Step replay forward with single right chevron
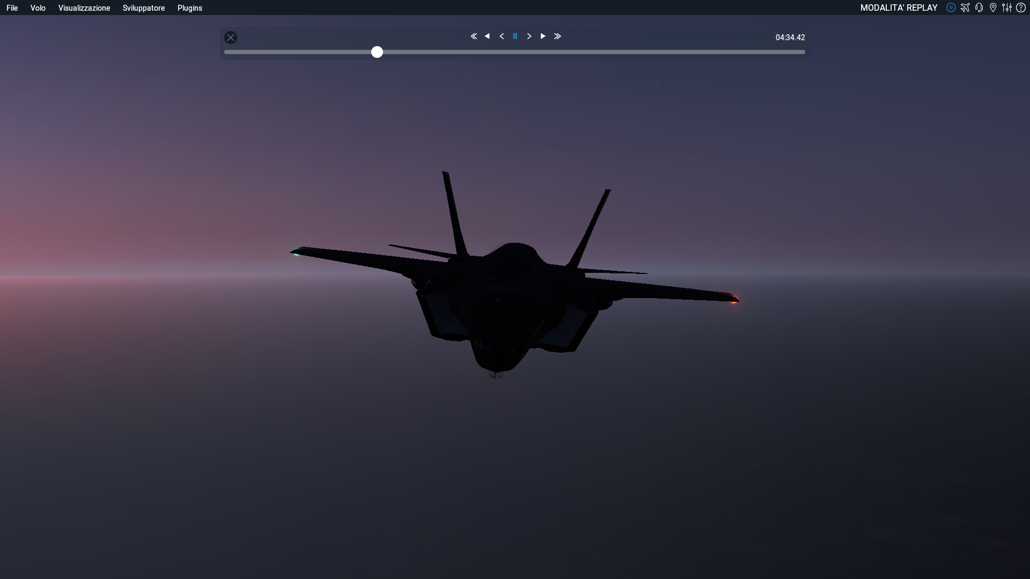Screen dimensions: 1030x579 click(529, 36)
